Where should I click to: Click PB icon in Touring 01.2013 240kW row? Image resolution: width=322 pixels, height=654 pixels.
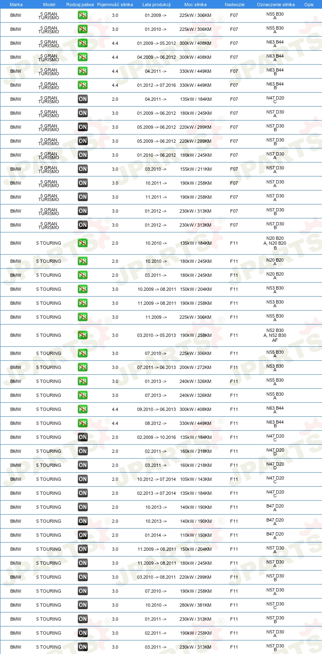pyautogui.click(x=83, y=381)
